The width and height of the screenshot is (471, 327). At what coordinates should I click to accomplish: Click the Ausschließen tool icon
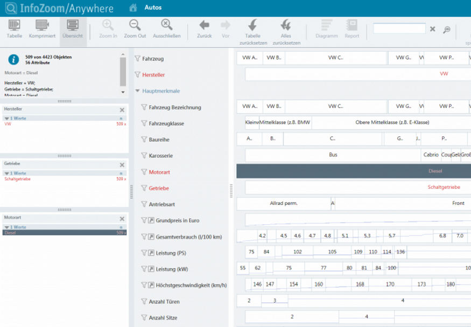coord(167,25)
